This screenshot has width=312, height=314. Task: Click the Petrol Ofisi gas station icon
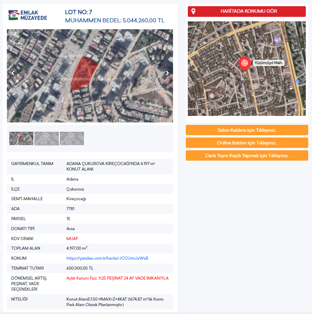tap(277, 40)
